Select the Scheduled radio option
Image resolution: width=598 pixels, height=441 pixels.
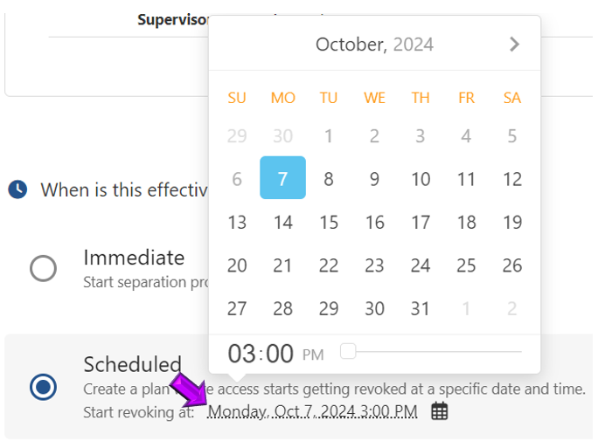click(x=43, y=386)
